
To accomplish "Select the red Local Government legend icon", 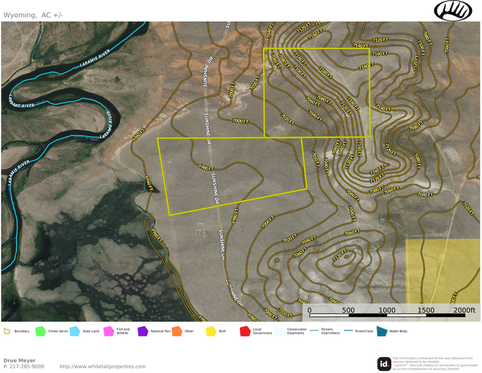I will coord(245,331).
